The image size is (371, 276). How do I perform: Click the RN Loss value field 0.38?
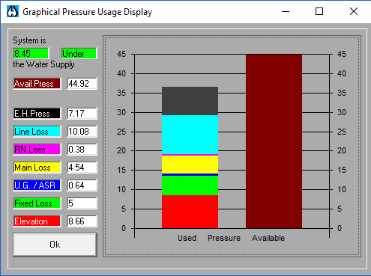[x=82, y=150]
